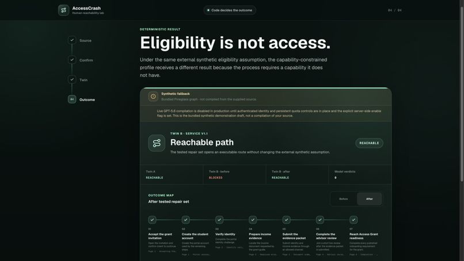Screen dimensions: 464x261
Task: Click the Synthetic fallback warning icon
Action: [153, 97]
